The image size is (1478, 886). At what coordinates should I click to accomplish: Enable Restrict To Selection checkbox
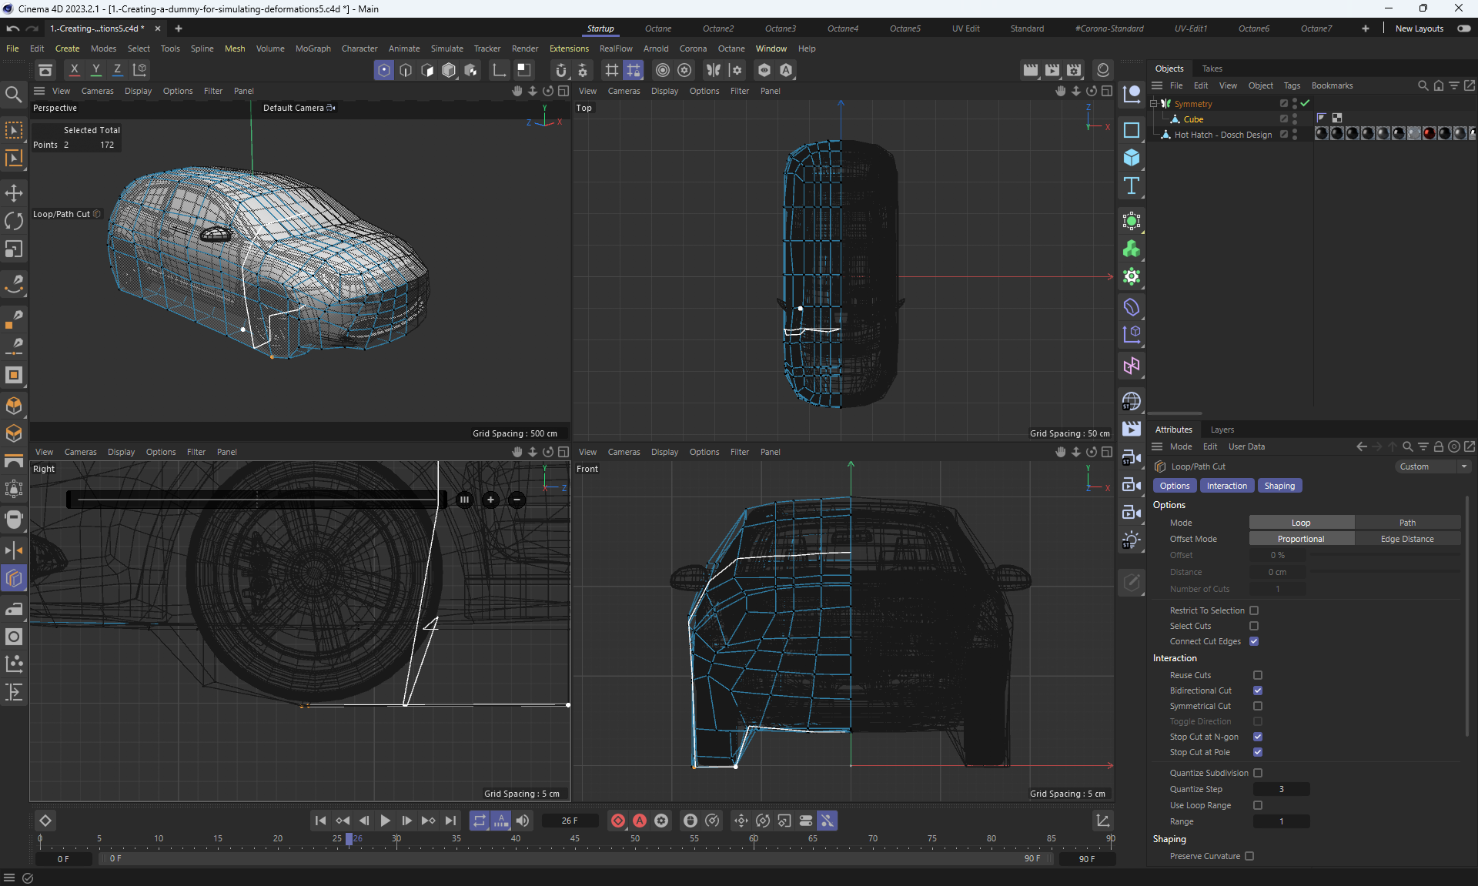pos(1254,610)
